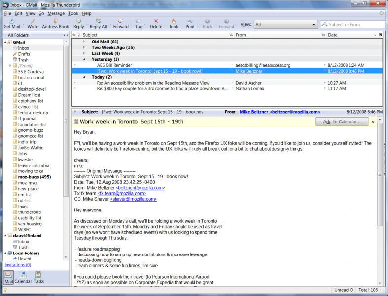
Task: Toggle the read-status dot for David Ascher's email
Action: [233, 83]
